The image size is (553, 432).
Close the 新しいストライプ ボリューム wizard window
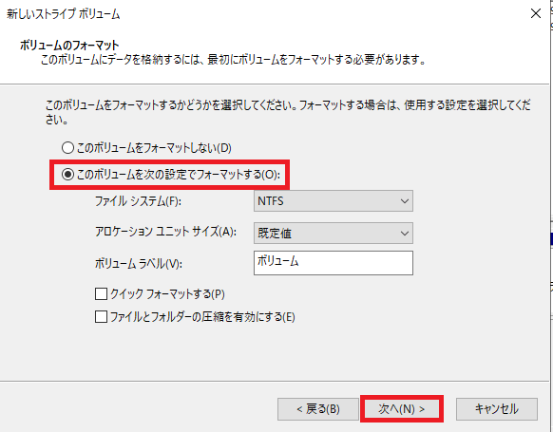[x=536, y=13]
